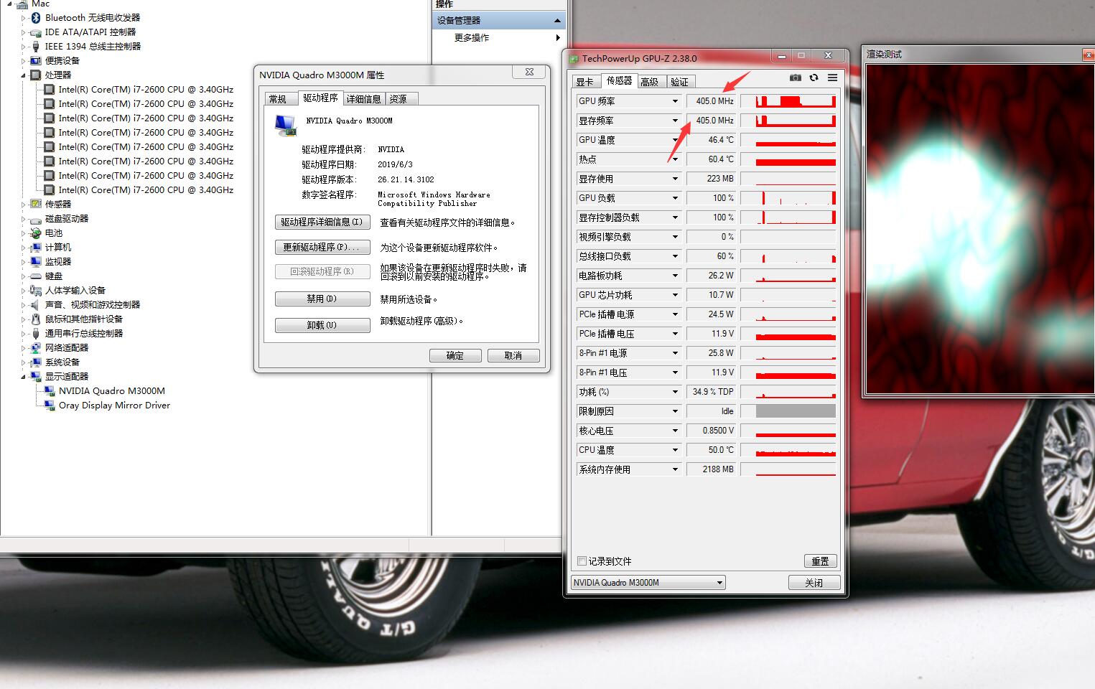
Task: Select the 系统设备 tree item
Action: click(x=62, y=362)
